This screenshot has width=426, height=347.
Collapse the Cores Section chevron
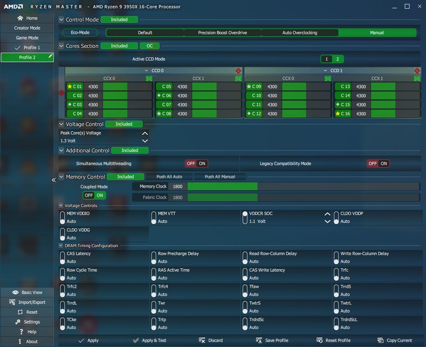[x=61, y=46]
